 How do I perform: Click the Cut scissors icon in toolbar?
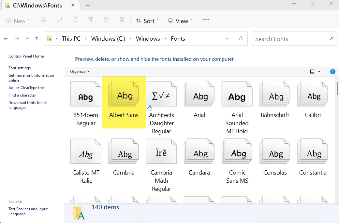coord(44,20)
